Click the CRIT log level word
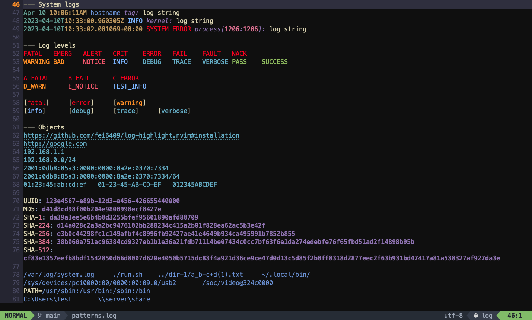Viewport: 532px width, 320px height. [x=120, y=54]
